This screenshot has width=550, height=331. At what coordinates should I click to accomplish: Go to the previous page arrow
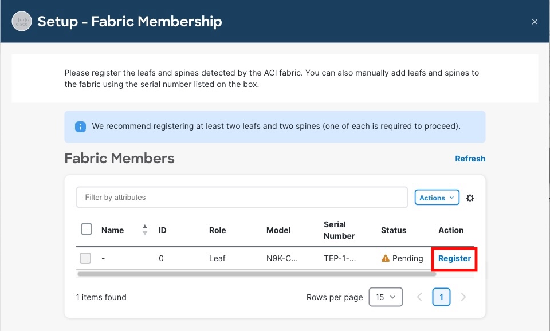[419, 297]
